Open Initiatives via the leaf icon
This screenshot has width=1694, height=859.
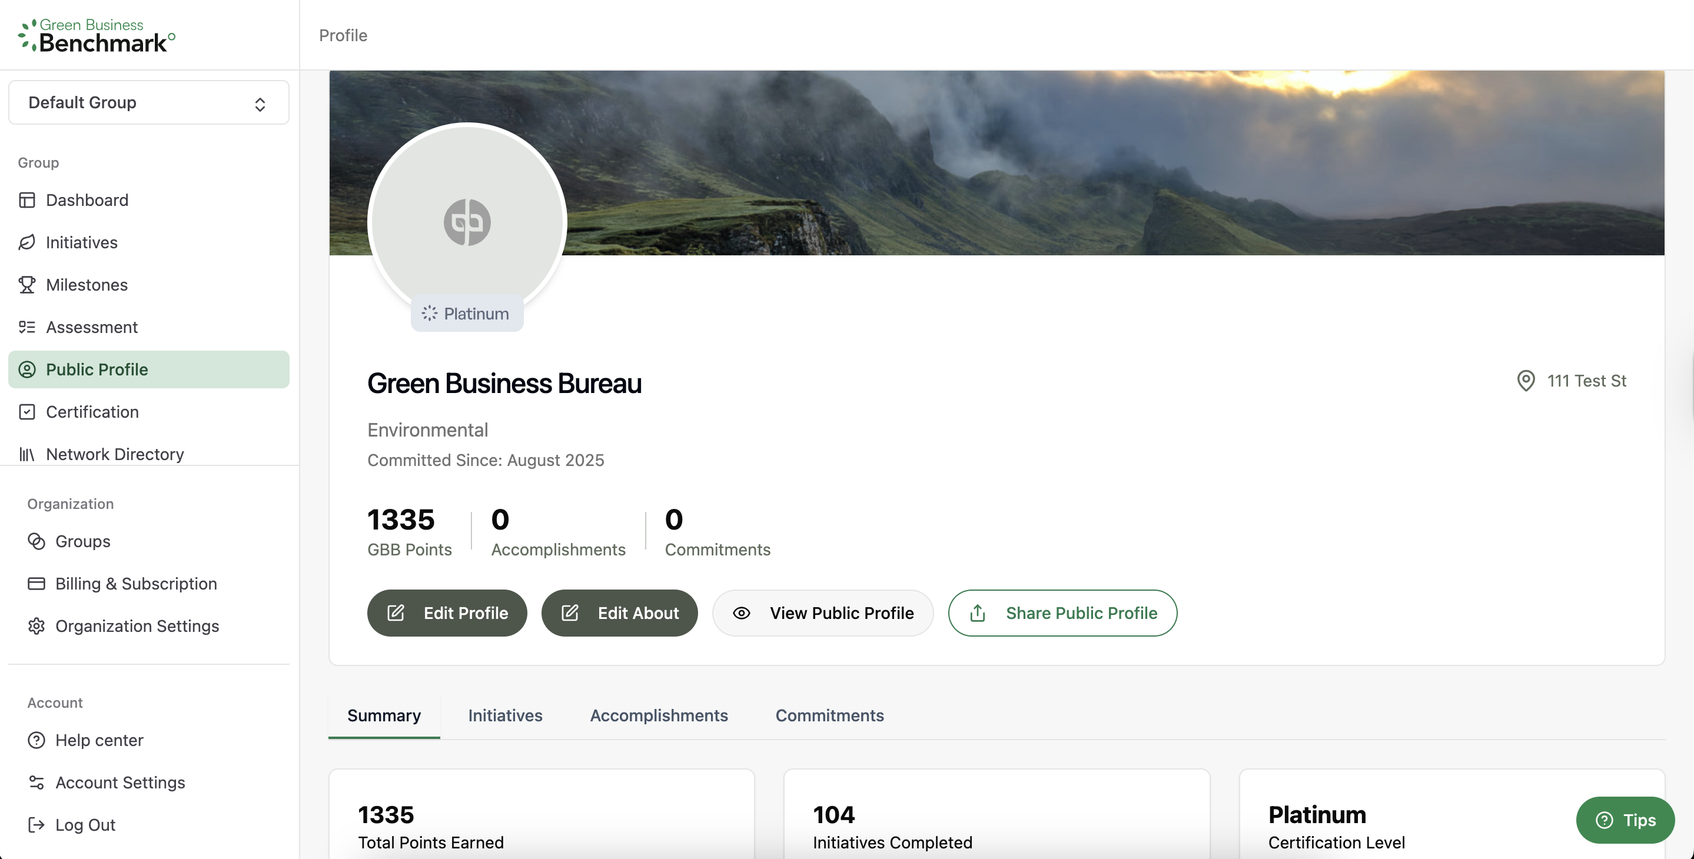(x=27, y=242)
